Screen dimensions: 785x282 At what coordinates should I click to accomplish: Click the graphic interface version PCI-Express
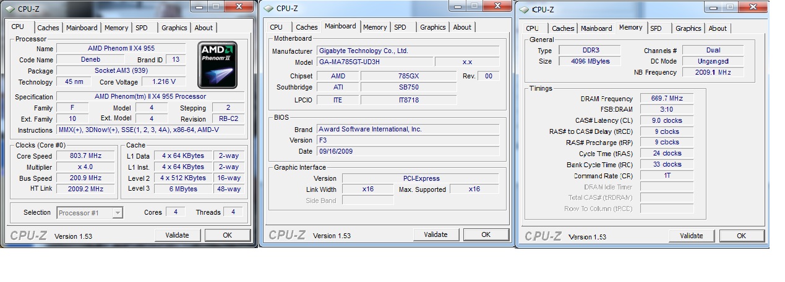[x=420, y=178]
